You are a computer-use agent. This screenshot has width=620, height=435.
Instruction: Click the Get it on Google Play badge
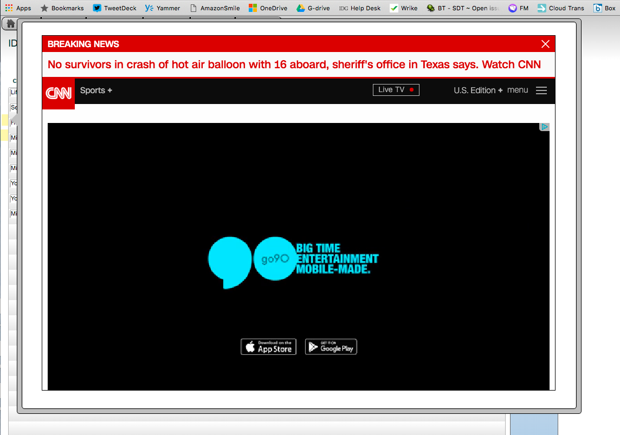point(331,347)
